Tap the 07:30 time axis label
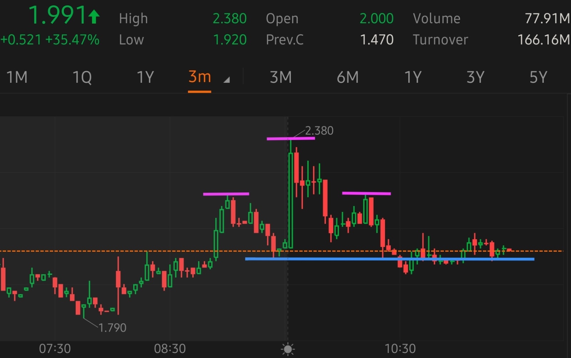This screenshot has width=571, height=358. [55, 349]
